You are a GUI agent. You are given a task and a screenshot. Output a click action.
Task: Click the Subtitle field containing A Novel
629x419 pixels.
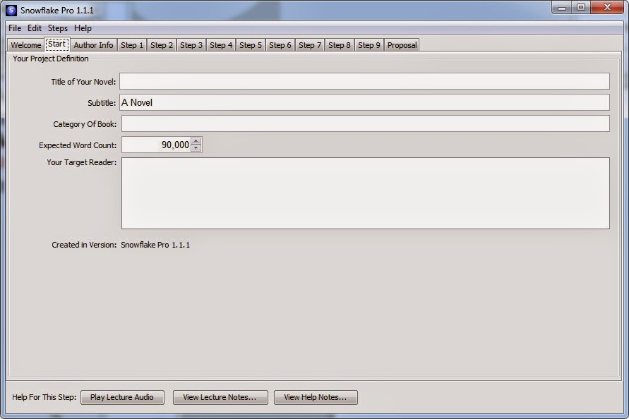point(365,103)
